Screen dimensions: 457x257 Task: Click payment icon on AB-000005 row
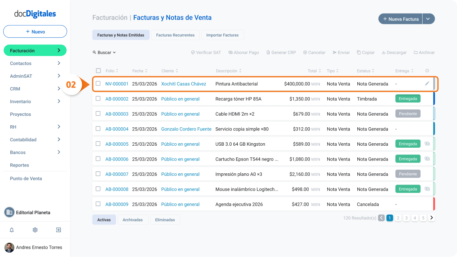[427, 144]
